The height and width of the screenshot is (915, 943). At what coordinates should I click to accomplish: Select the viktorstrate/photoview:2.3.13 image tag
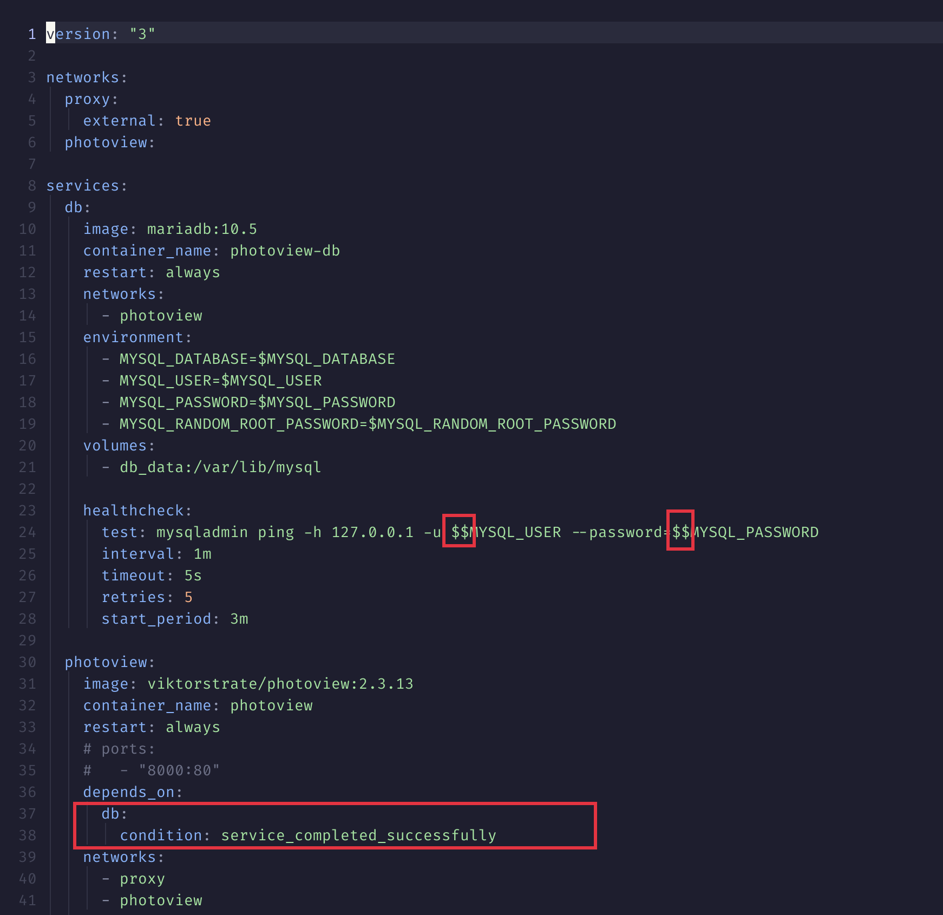[280, 683]
